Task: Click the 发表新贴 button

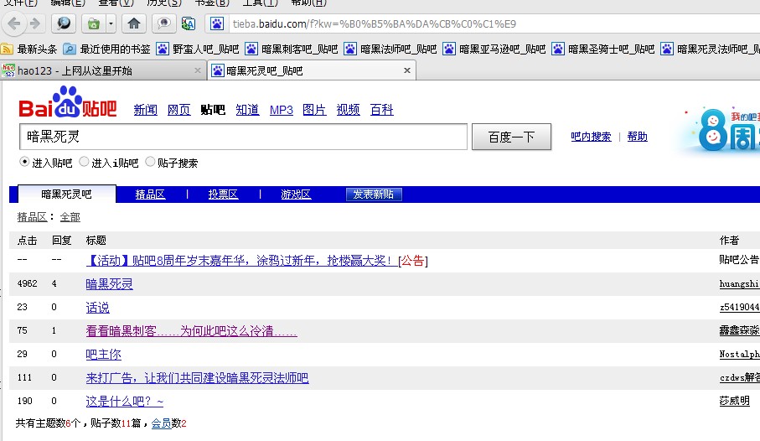Action: pos(374,195)
